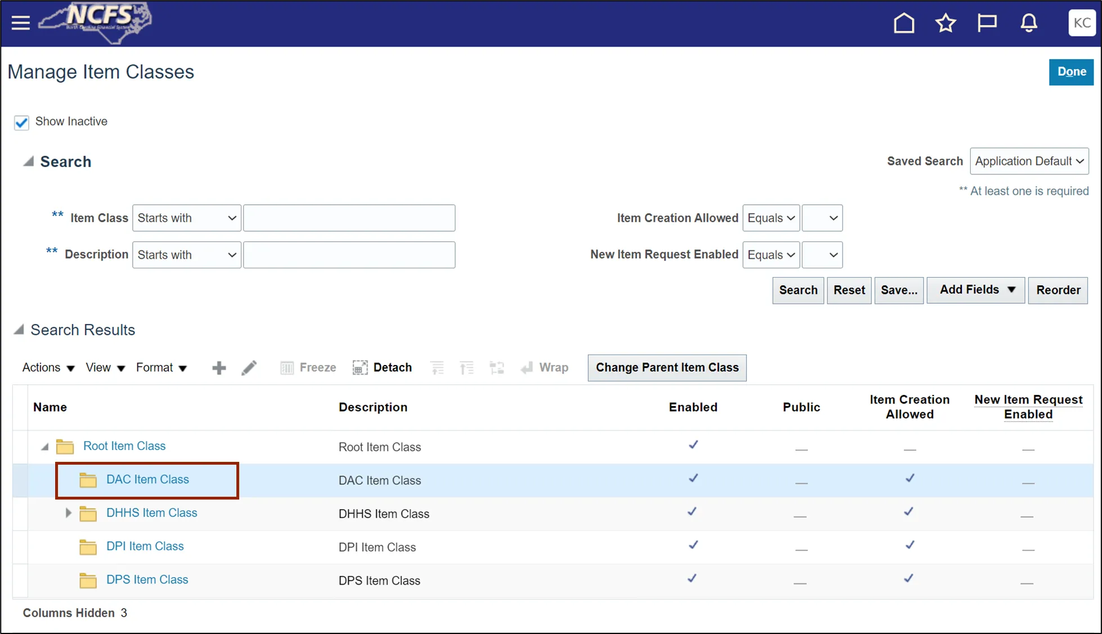Open the DHHS Item Class link

tap(151, 513)
